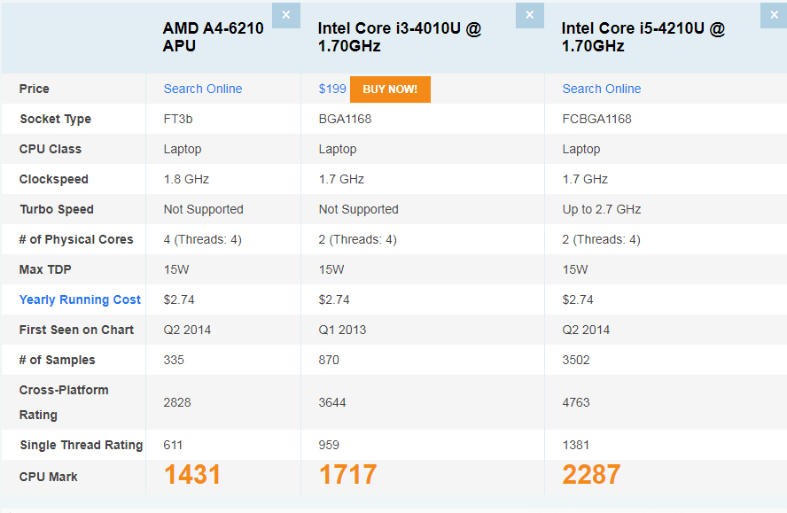This screenshot has width=787, height=513.
Task: Click the Cross-Platform Rating row label
Action: [64, 402]
